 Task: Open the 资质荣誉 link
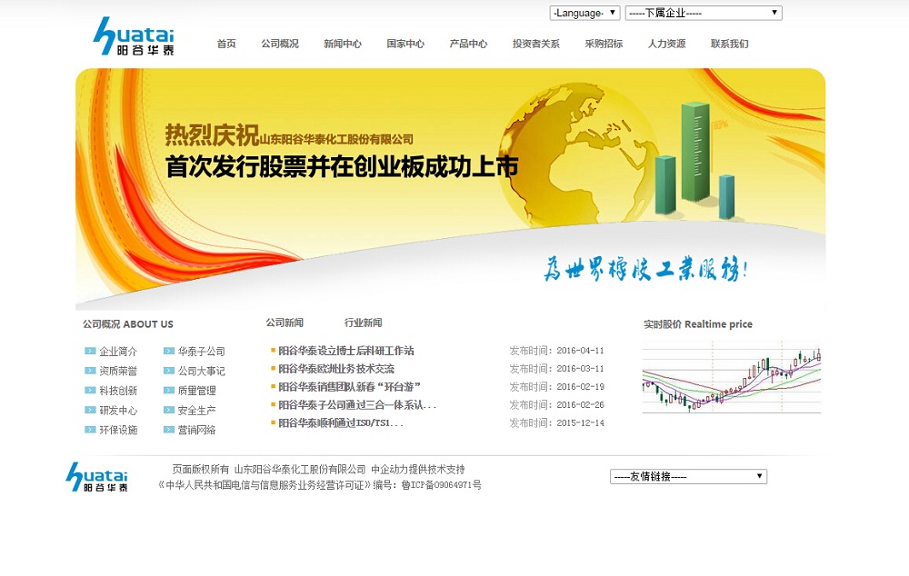(118, 371)
